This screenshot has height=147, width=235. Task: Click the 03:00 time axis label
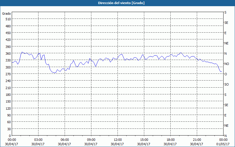(38, 140)
